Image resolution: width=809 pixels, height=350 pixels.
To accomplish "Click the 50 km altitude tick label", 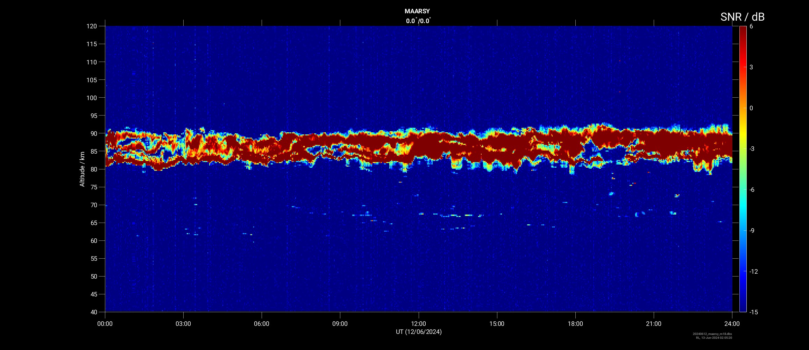I will (93, 276).
